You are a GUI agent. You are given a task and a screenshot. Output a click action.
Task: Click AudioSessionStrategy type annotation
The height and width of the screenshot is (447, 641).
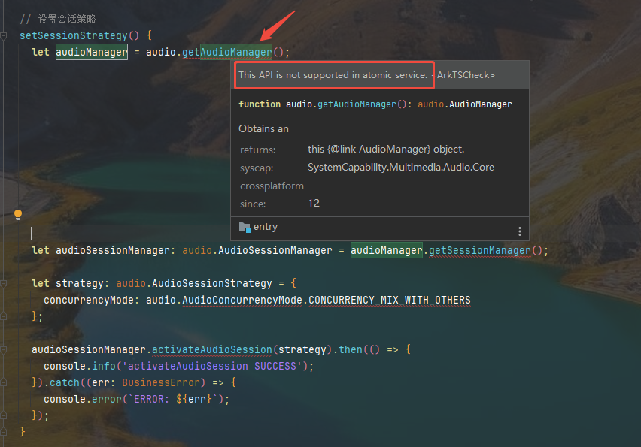click(x=211, y=284)
